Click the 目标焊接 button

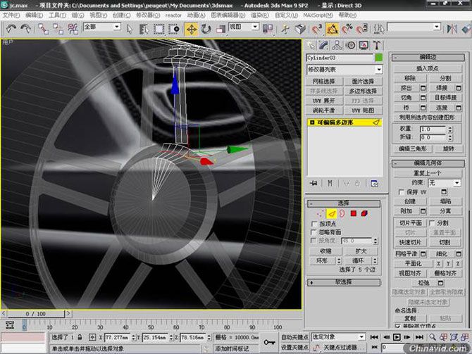click(445, 97)
